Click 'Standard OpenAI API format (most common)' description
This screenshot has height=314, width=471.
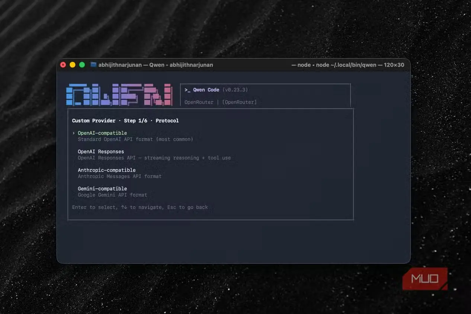135,139
